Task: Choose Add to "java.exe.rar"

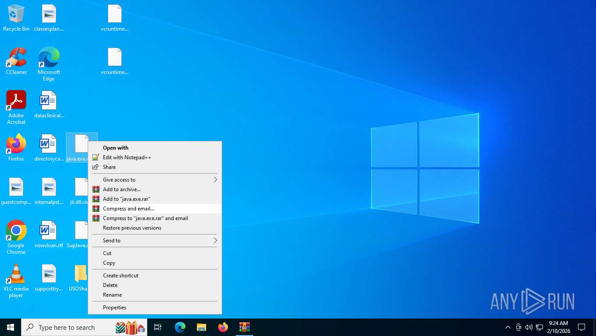Action: 155,199
